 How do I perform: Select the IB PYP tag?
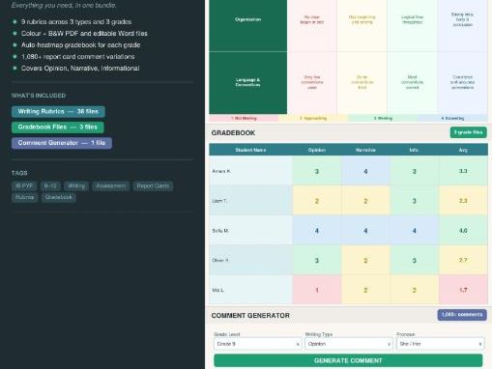coord(24,185)
